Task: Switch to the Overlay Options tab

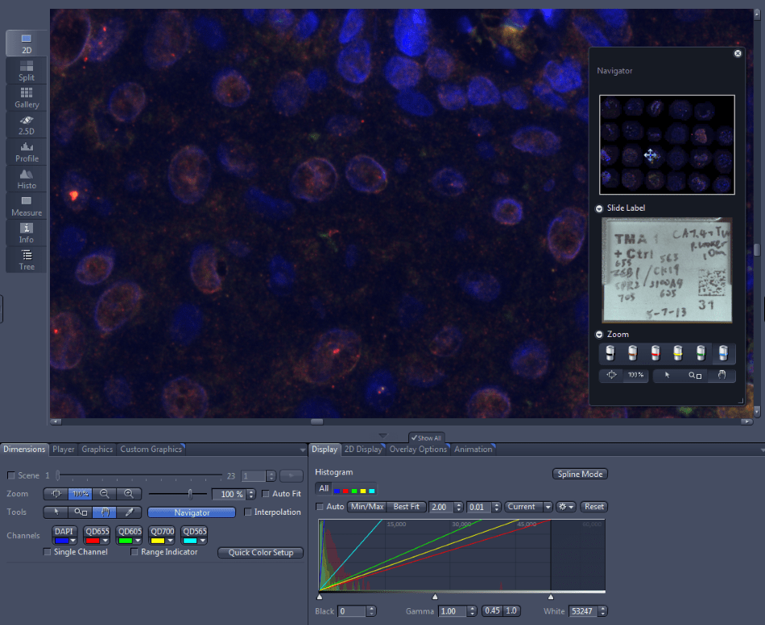Action: click(x=418, y=450)
